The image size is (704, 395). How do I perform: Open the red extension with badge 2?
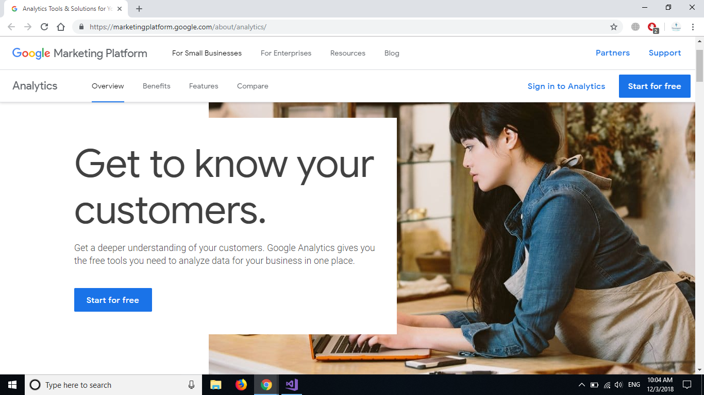[x=653, y=27]
